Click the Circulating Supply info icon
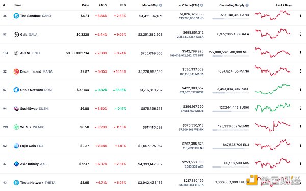 coord(247,5)
